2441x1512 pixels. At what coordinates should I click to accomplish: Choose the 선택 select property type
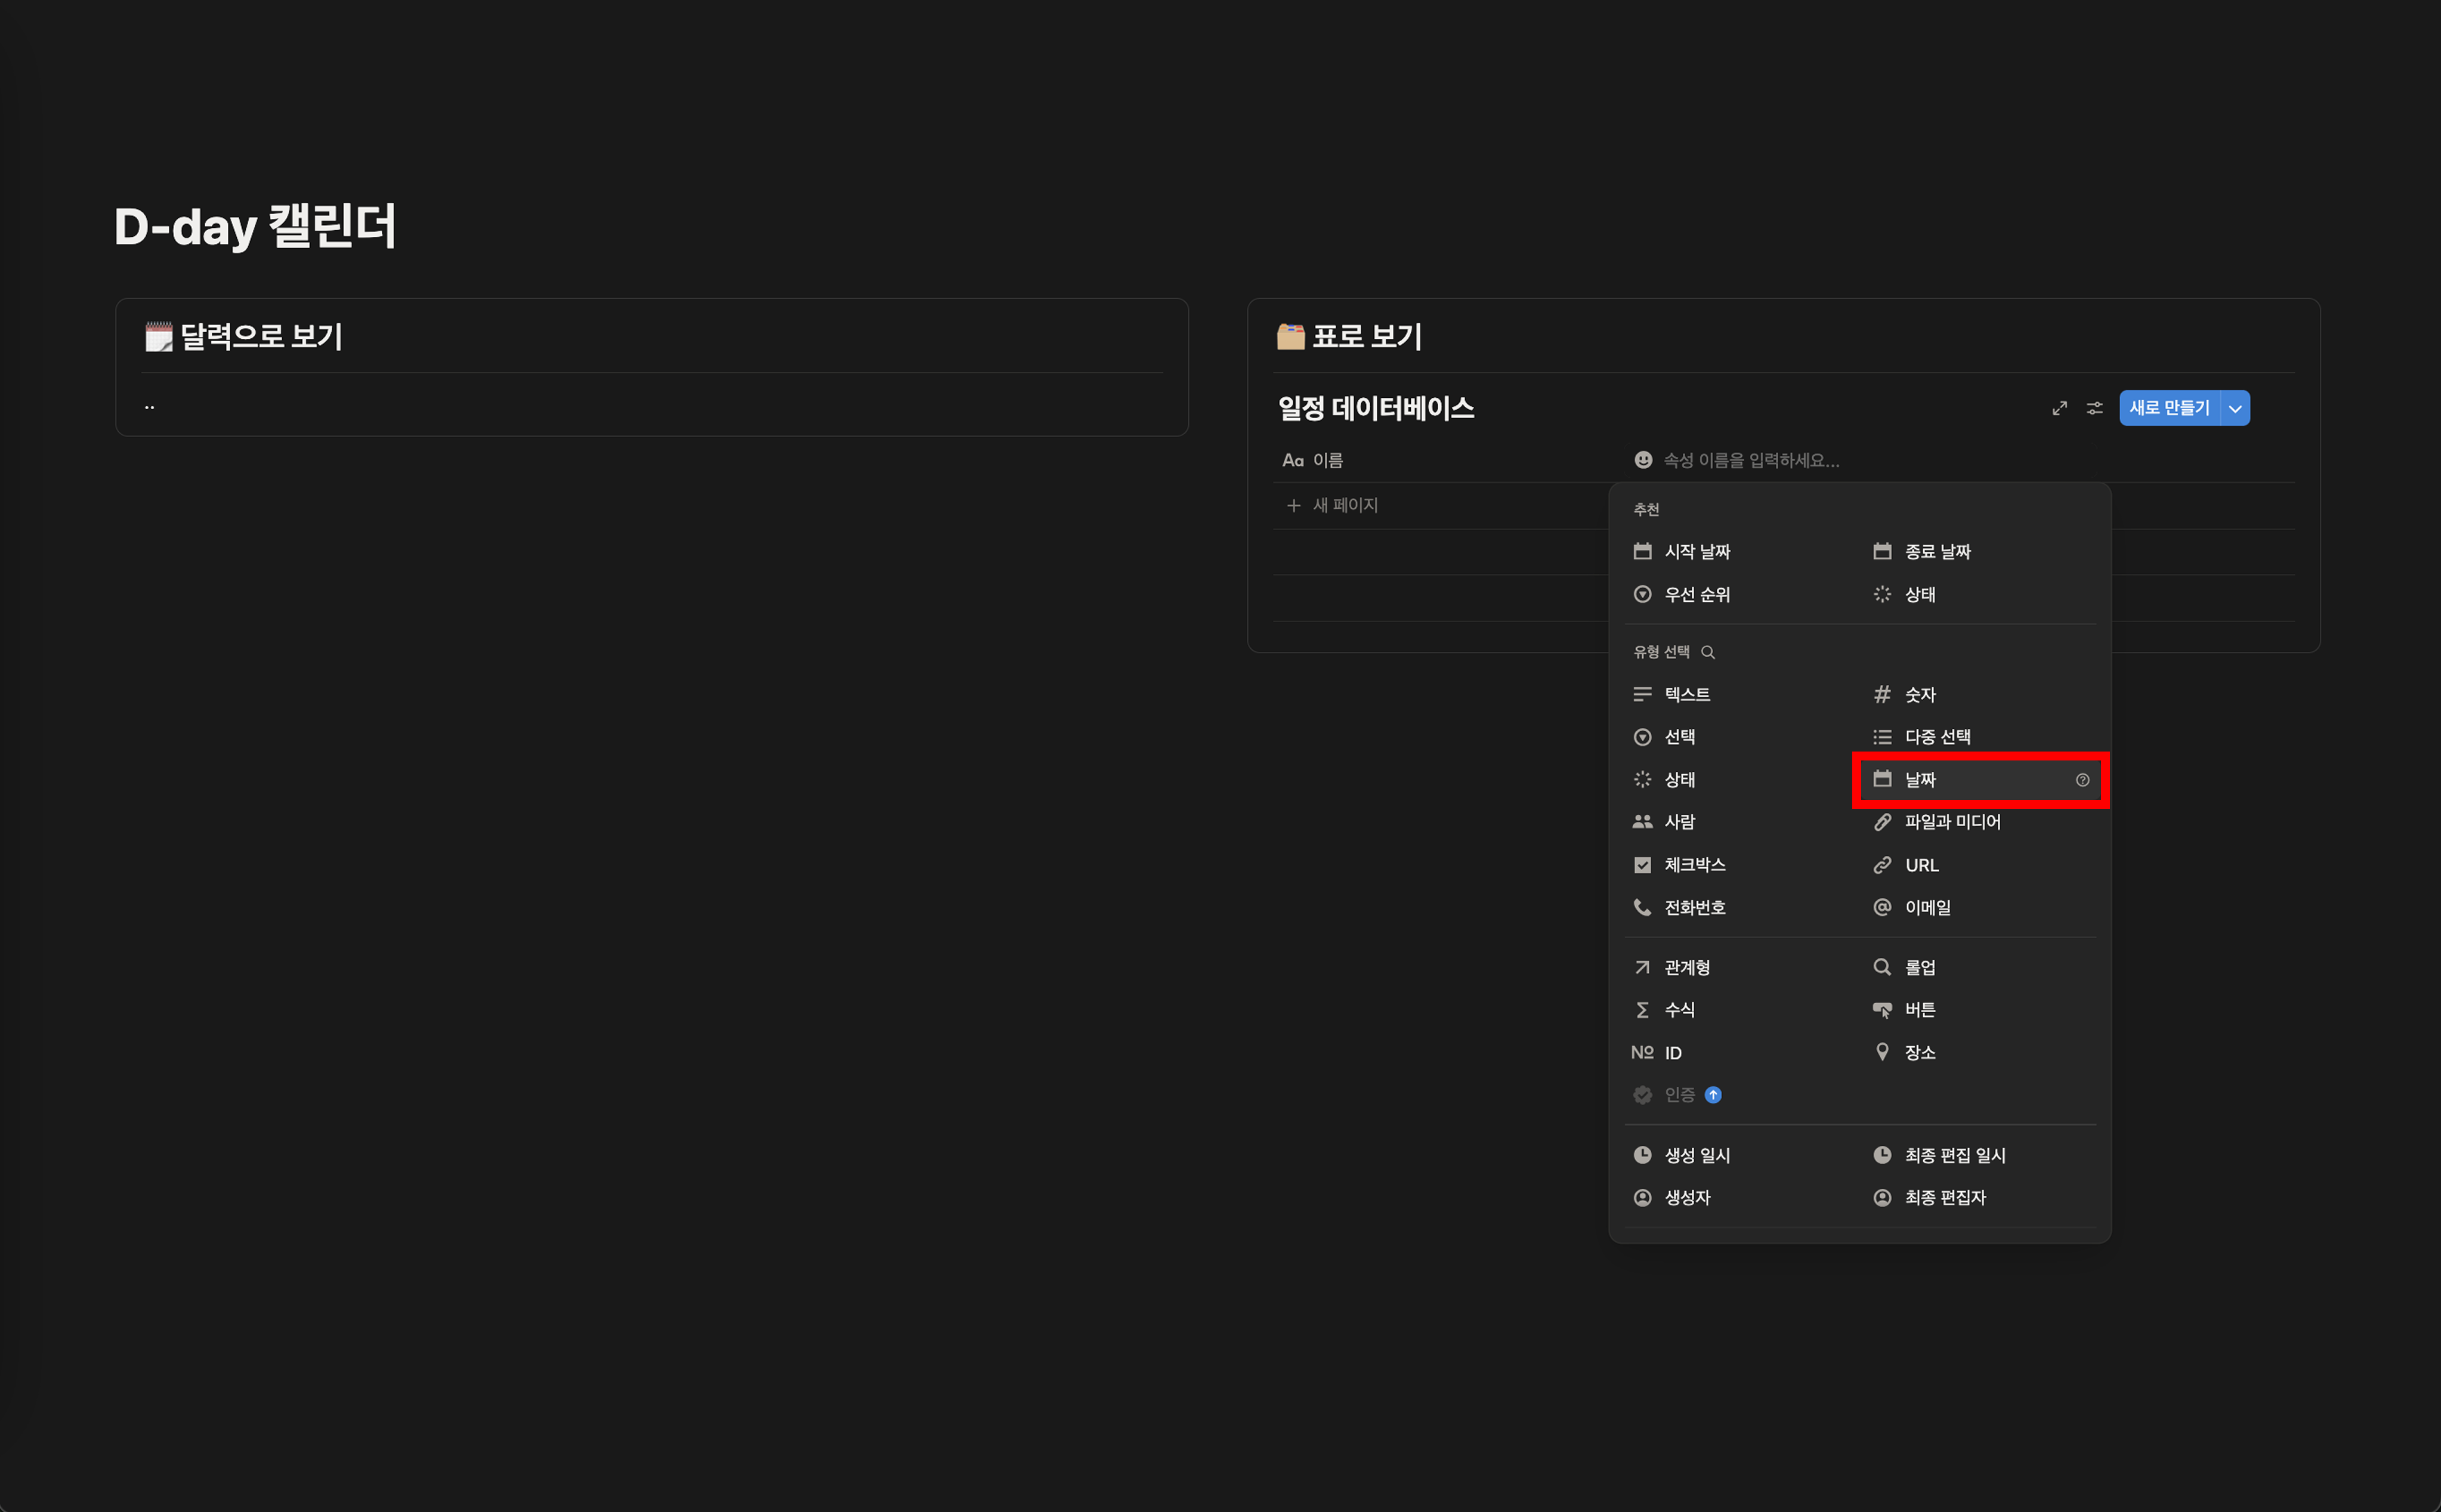pyautogui.click(x=1679, y=737)
